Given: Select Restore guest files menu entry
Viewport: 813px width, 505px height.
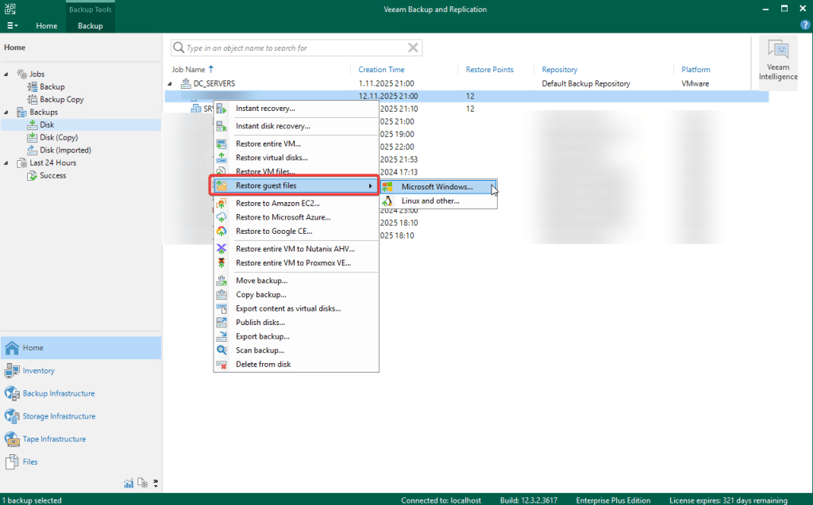Looking at the screenshot, I should (x=295, y=186).
